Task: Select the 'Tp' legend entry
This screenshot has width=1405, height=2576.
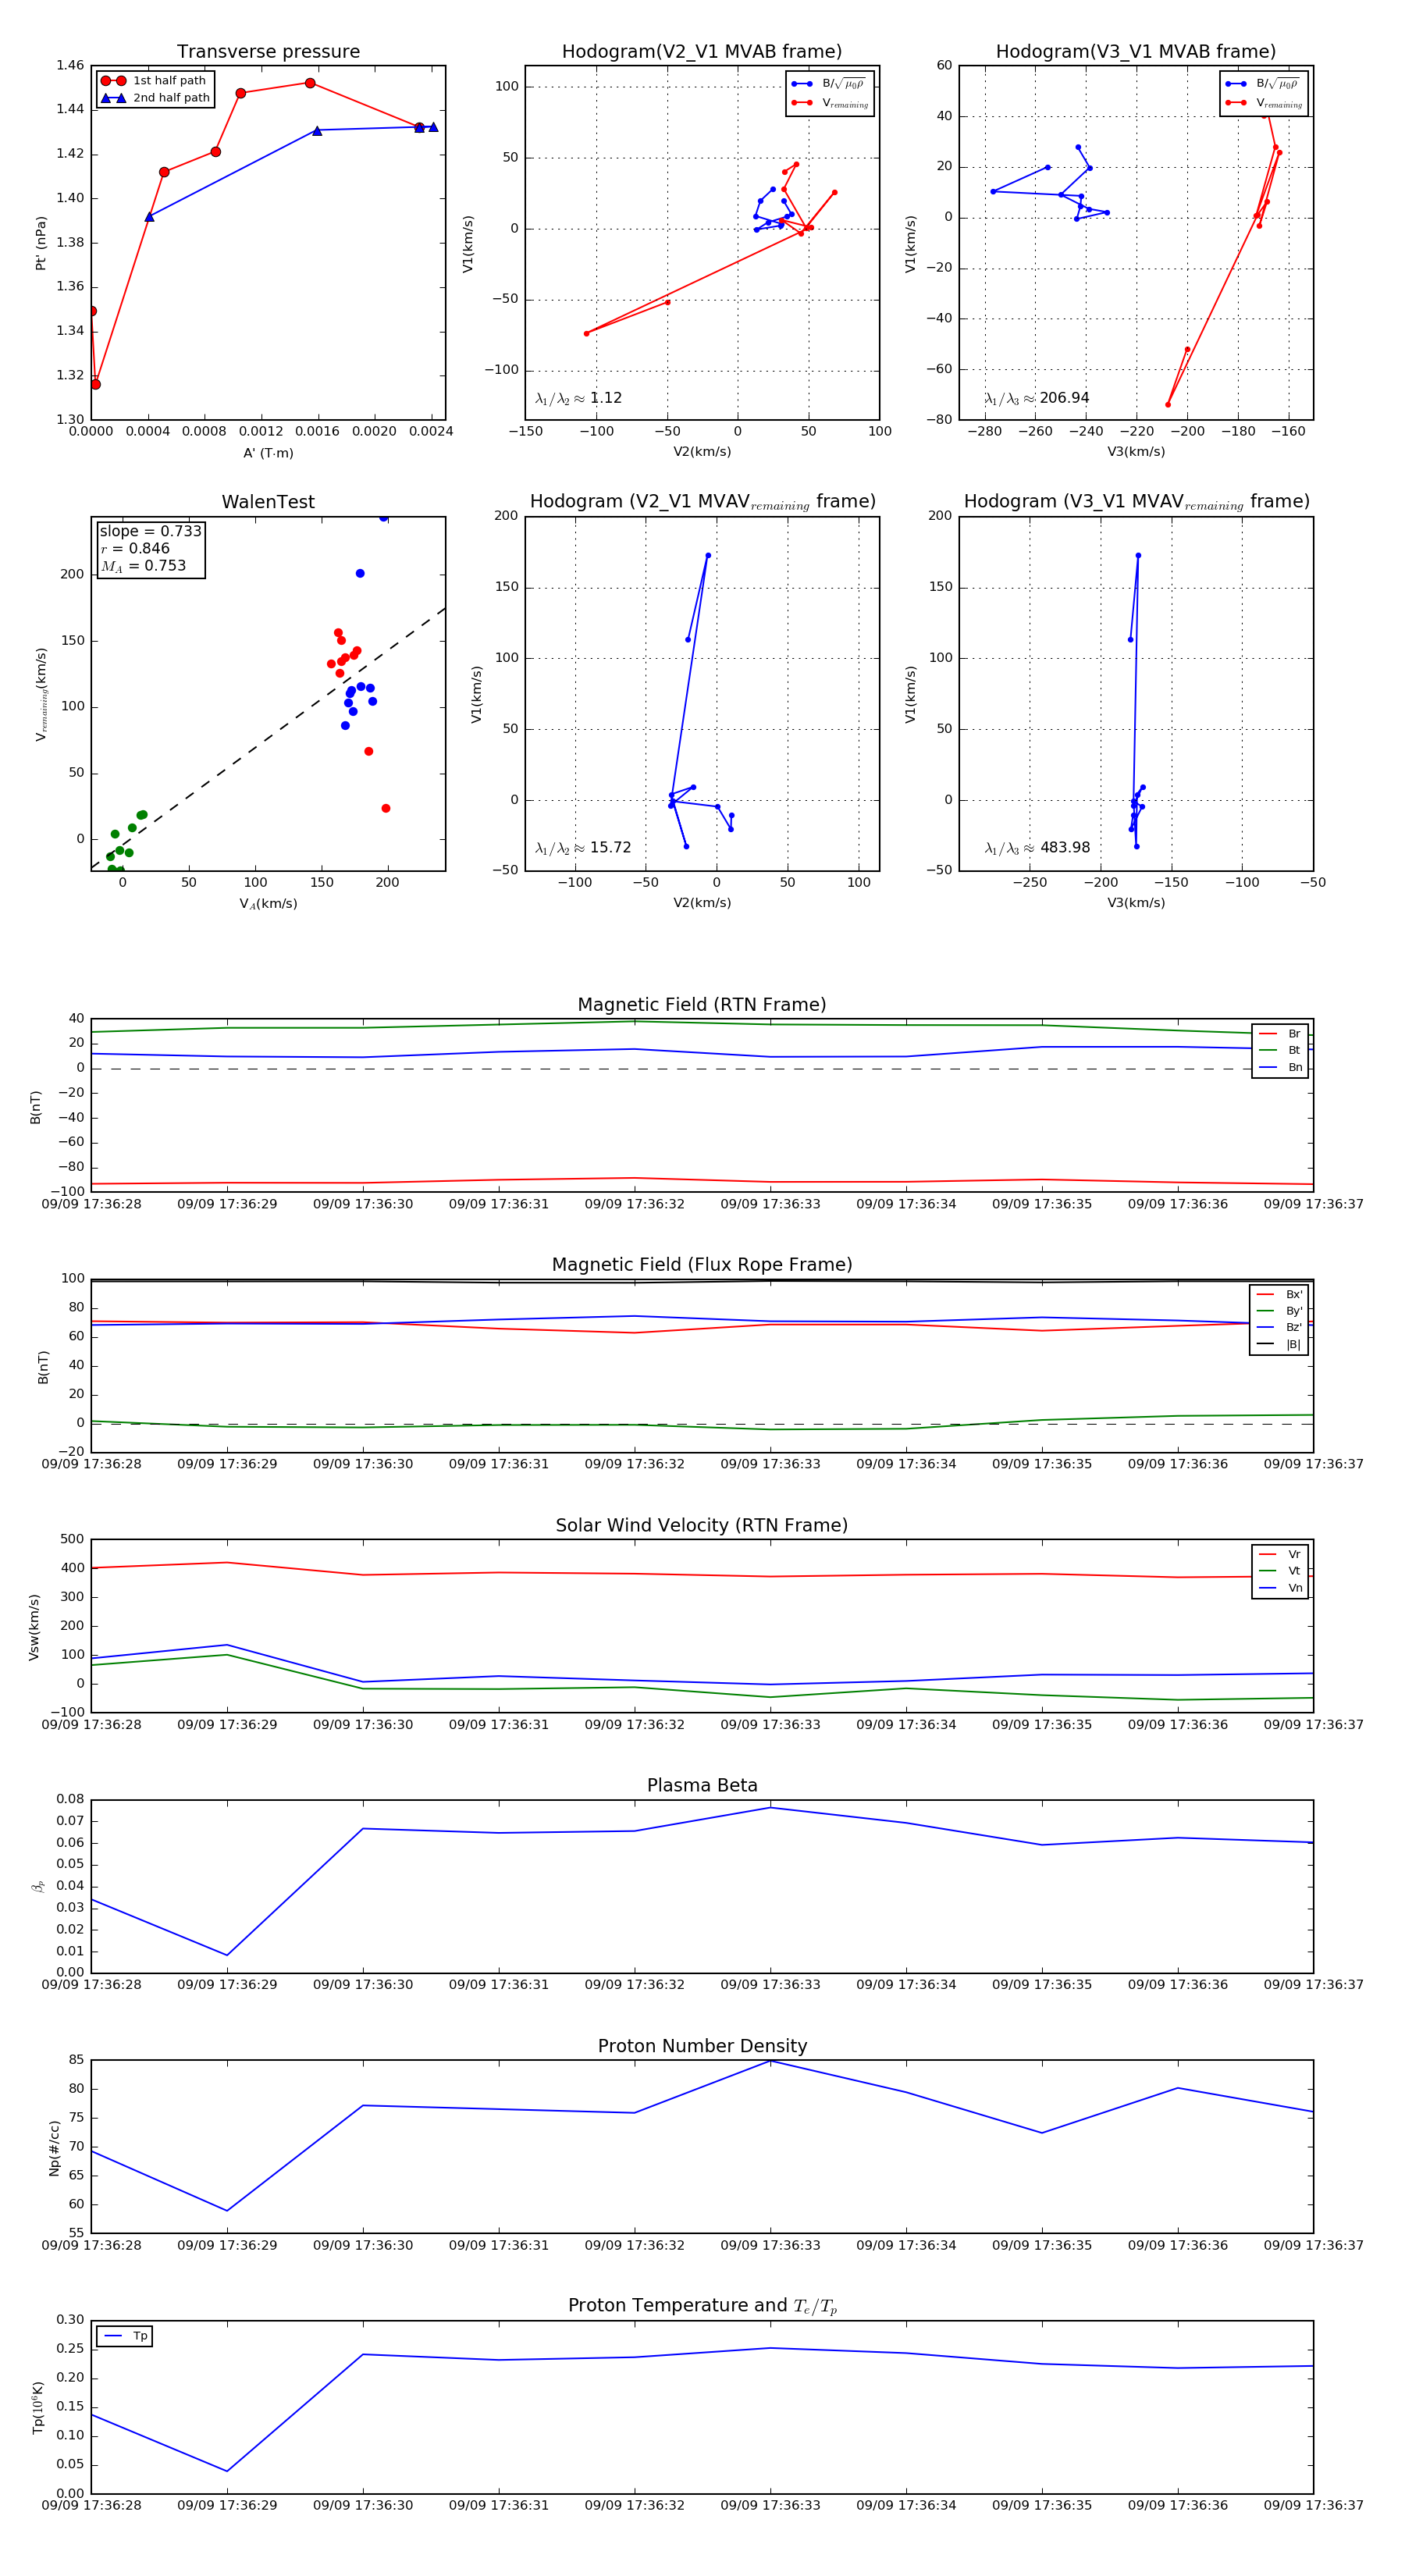Action: pyautogui.click(x=125, y=2336)
